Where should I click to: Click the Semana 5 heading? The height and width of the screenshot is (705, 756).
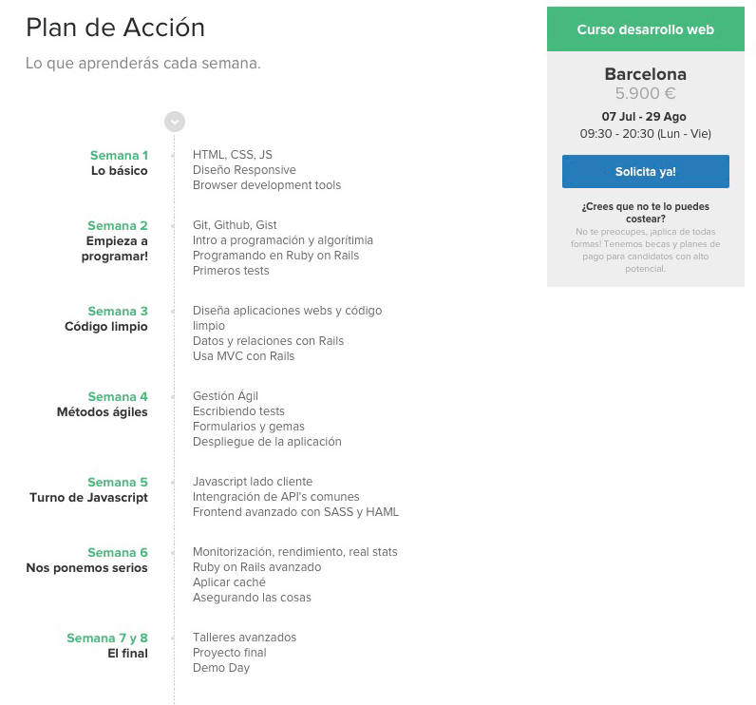coord(118,483)
